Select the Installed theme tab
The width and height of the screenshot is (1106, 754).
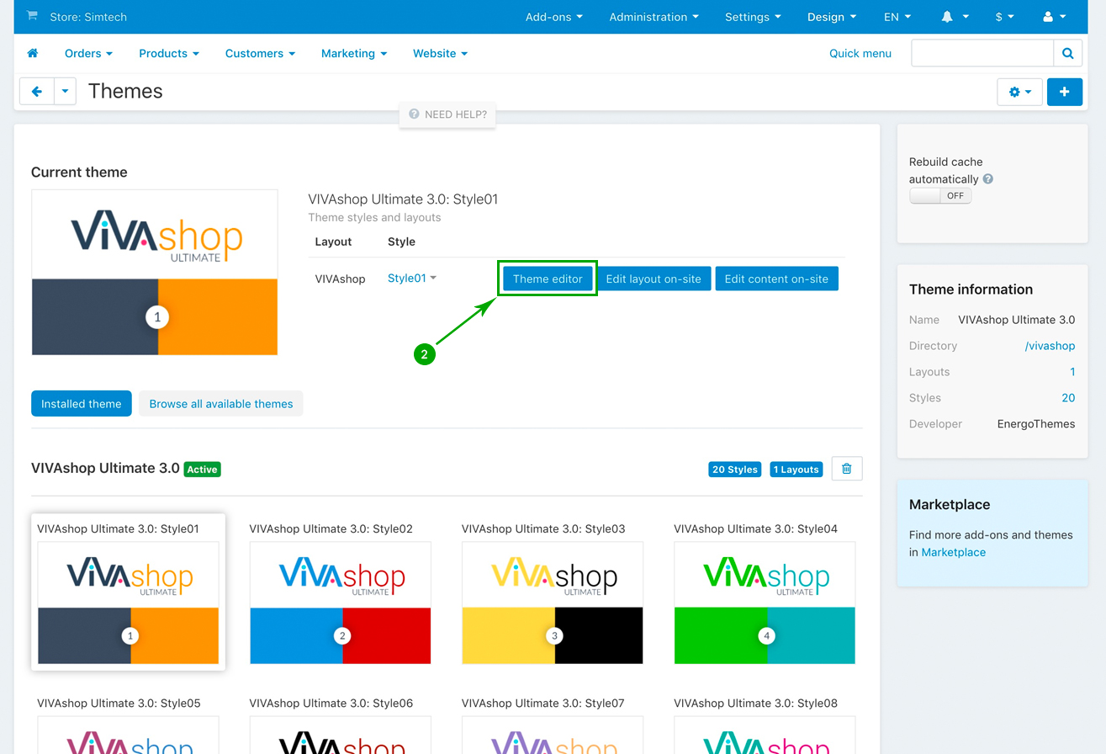[82, 403]
